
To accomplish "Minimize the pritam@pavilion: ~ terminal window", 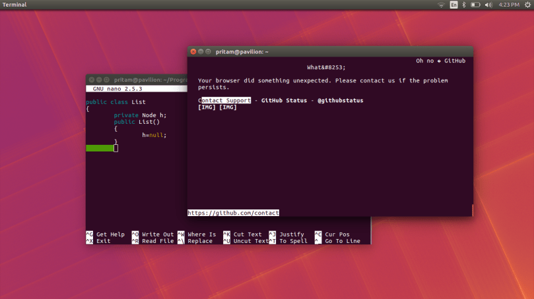I will tap(201, 51).
